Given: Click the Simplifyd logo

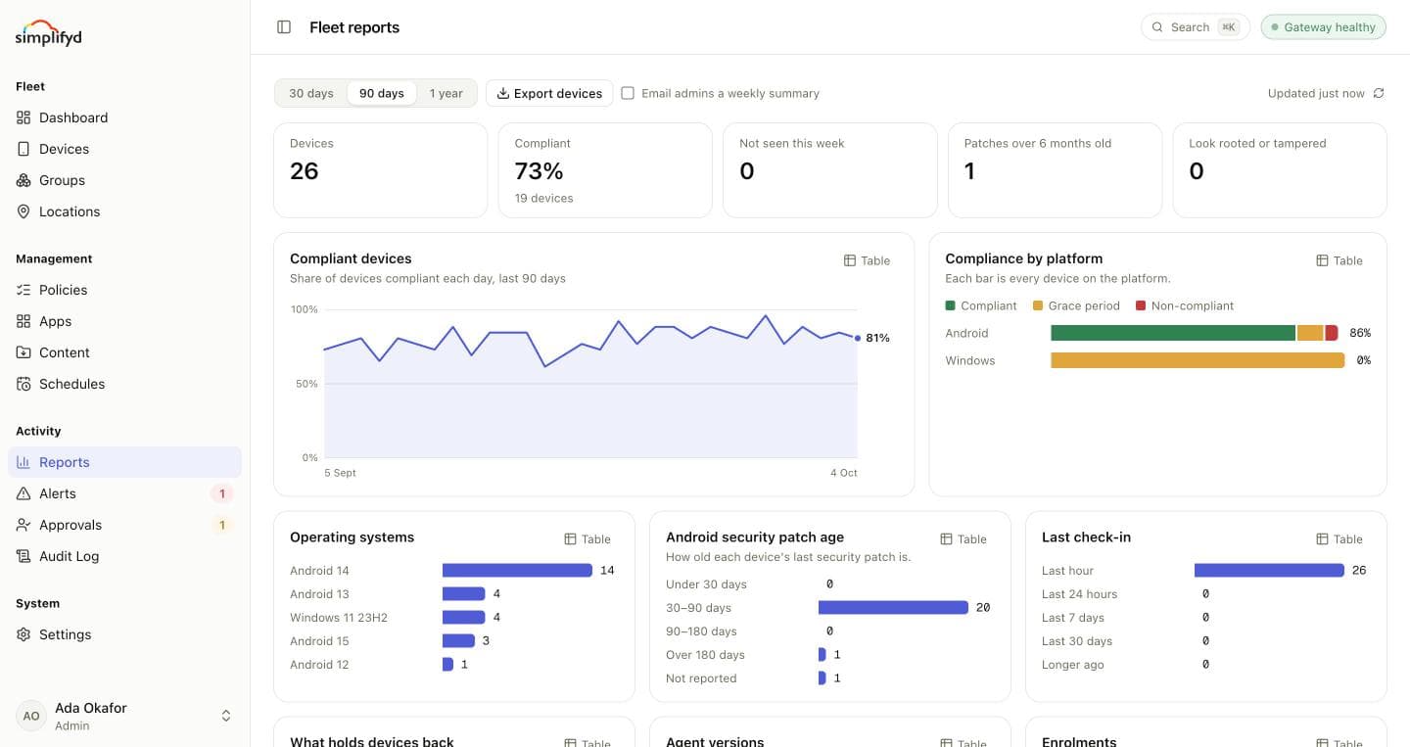Looking at the screenshot, I should coord(49,32).
